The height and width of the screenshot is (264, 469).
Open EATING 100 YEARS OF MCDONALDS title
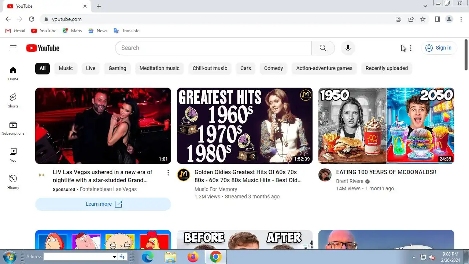tap(386, 172)
